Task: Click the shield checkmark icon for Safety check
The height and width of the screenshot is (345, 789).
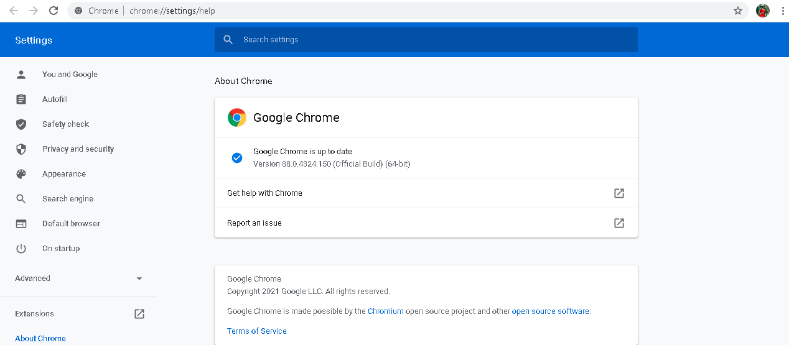Action: pyautogui.click(x=21, y=124)
